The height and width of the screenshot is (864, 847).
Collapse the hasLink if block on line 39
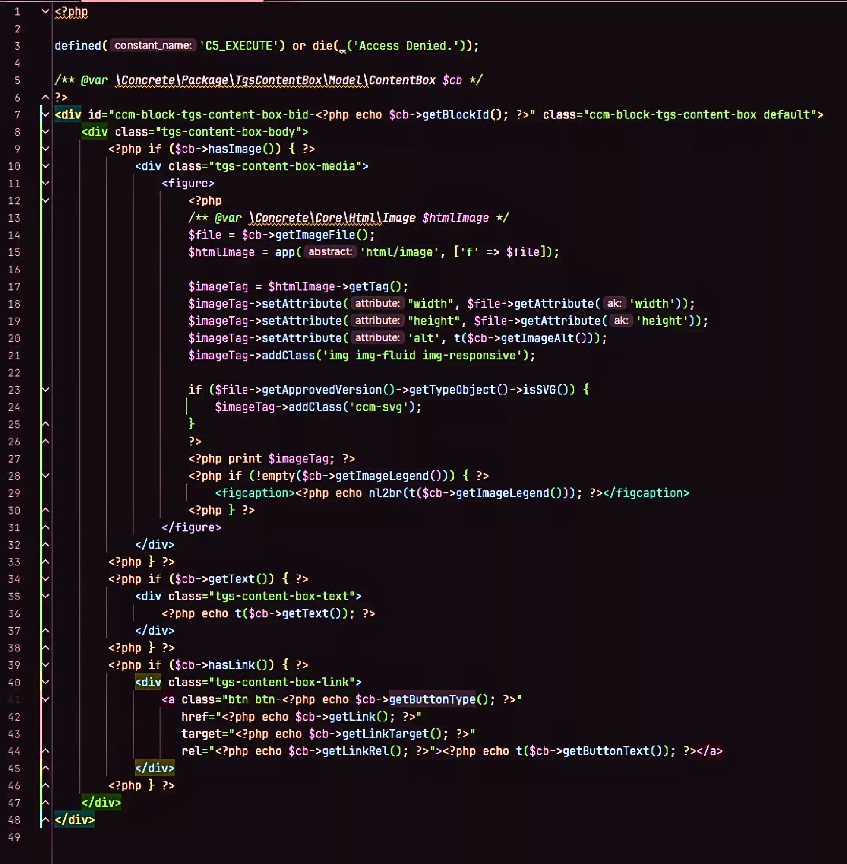tap(44, 665)
